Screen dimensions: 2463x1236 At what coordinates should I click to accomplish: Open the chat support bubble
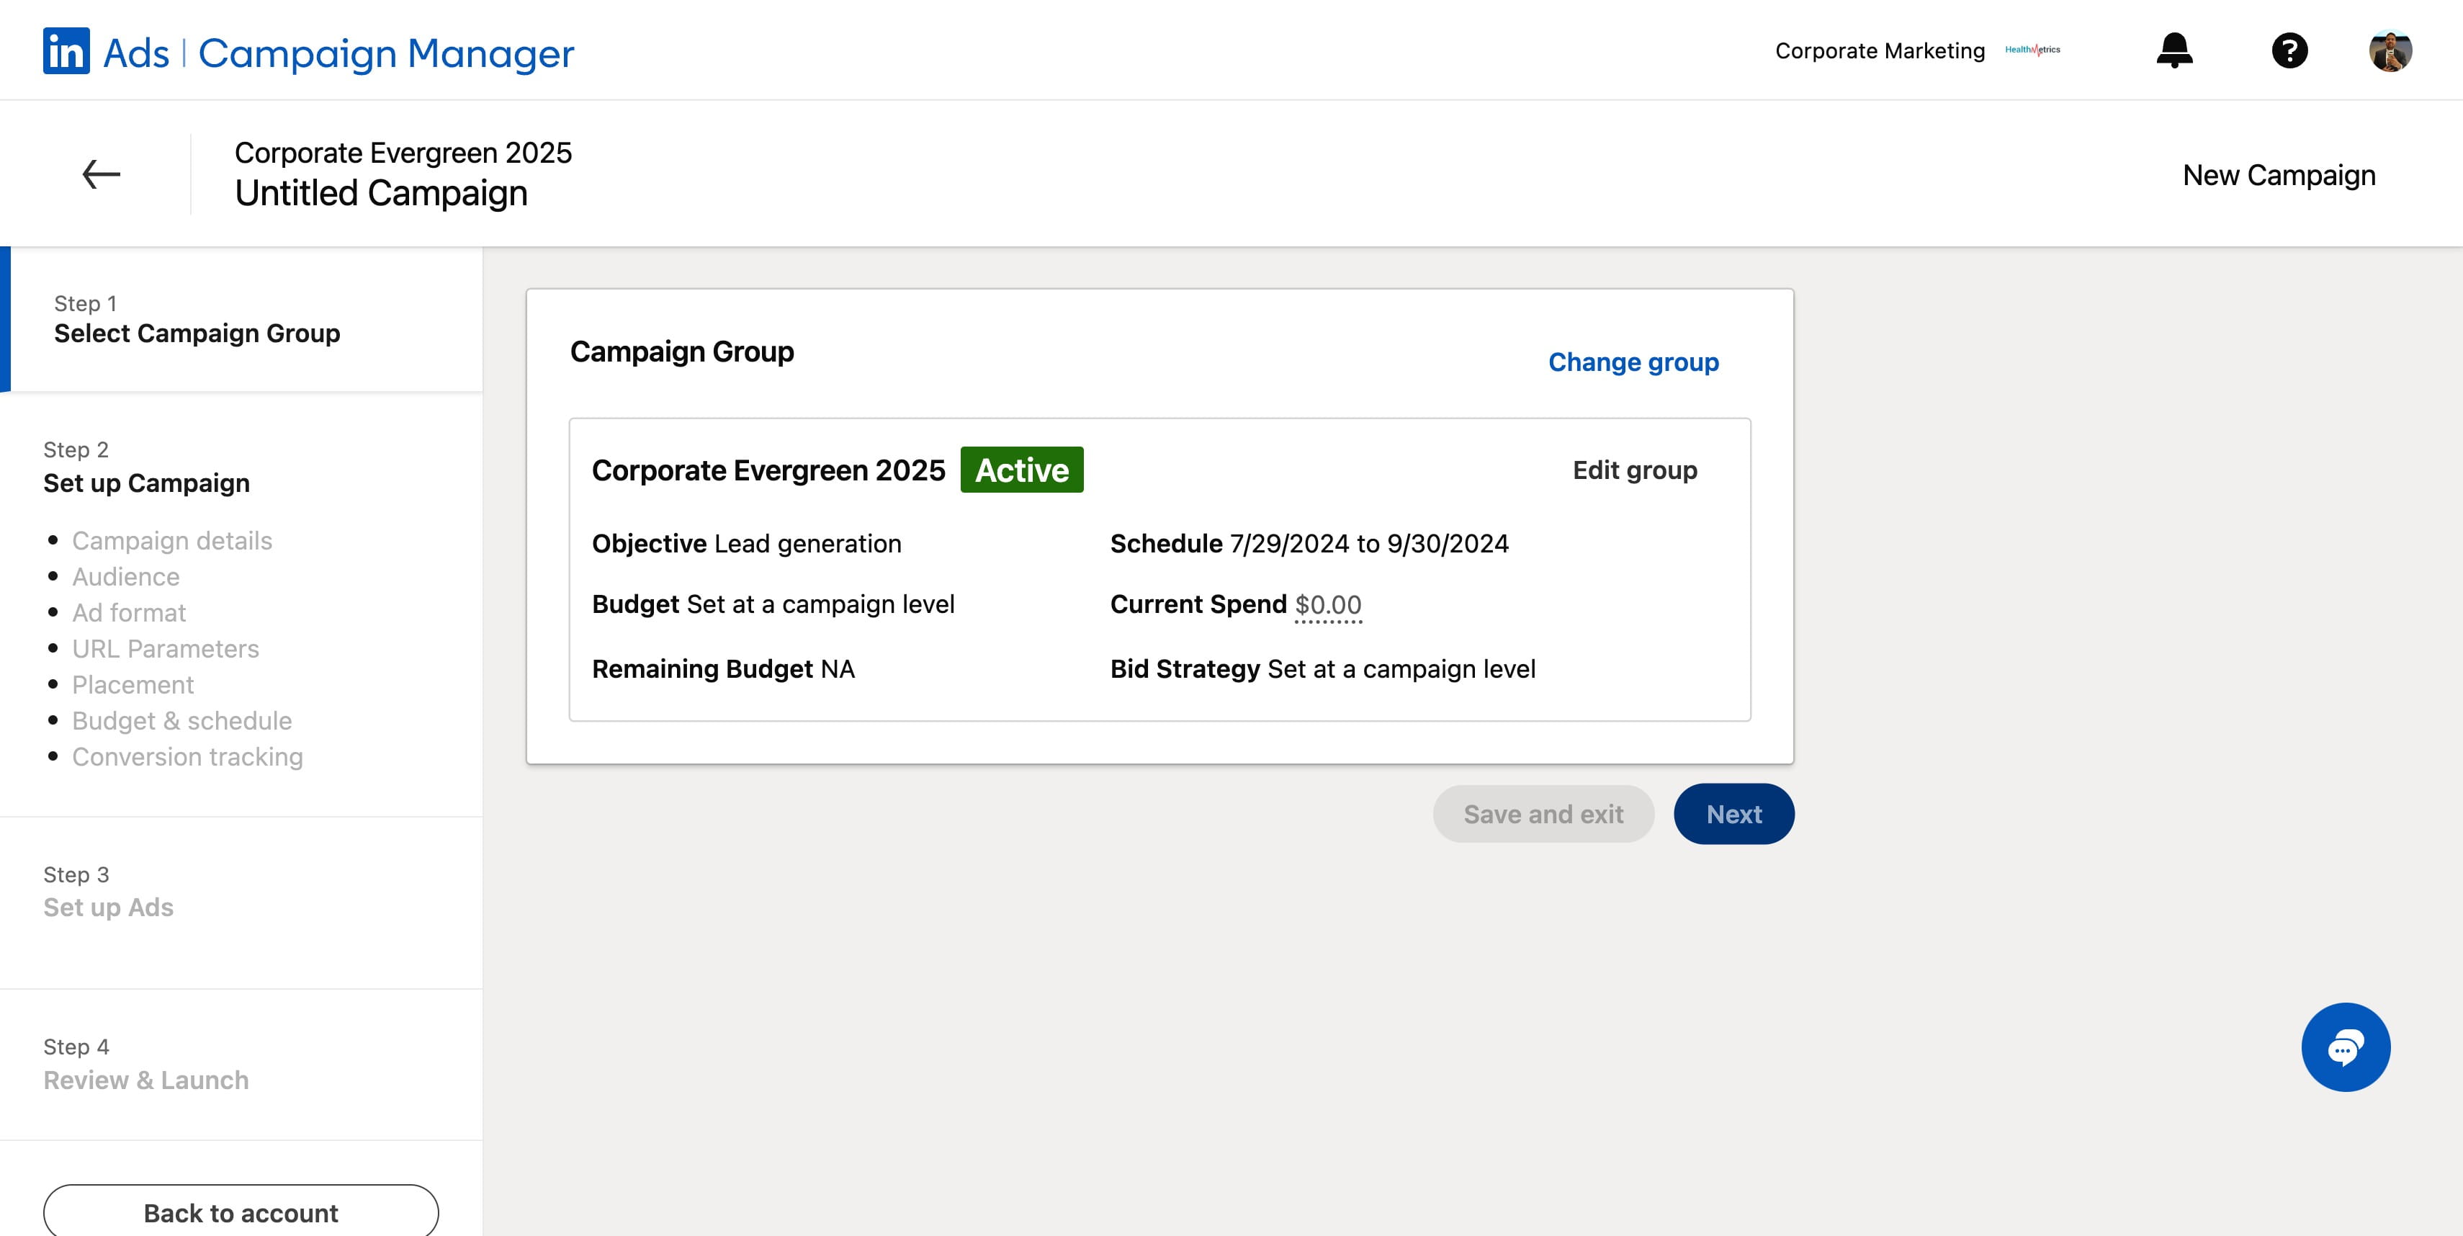tap(2346, 1047)
